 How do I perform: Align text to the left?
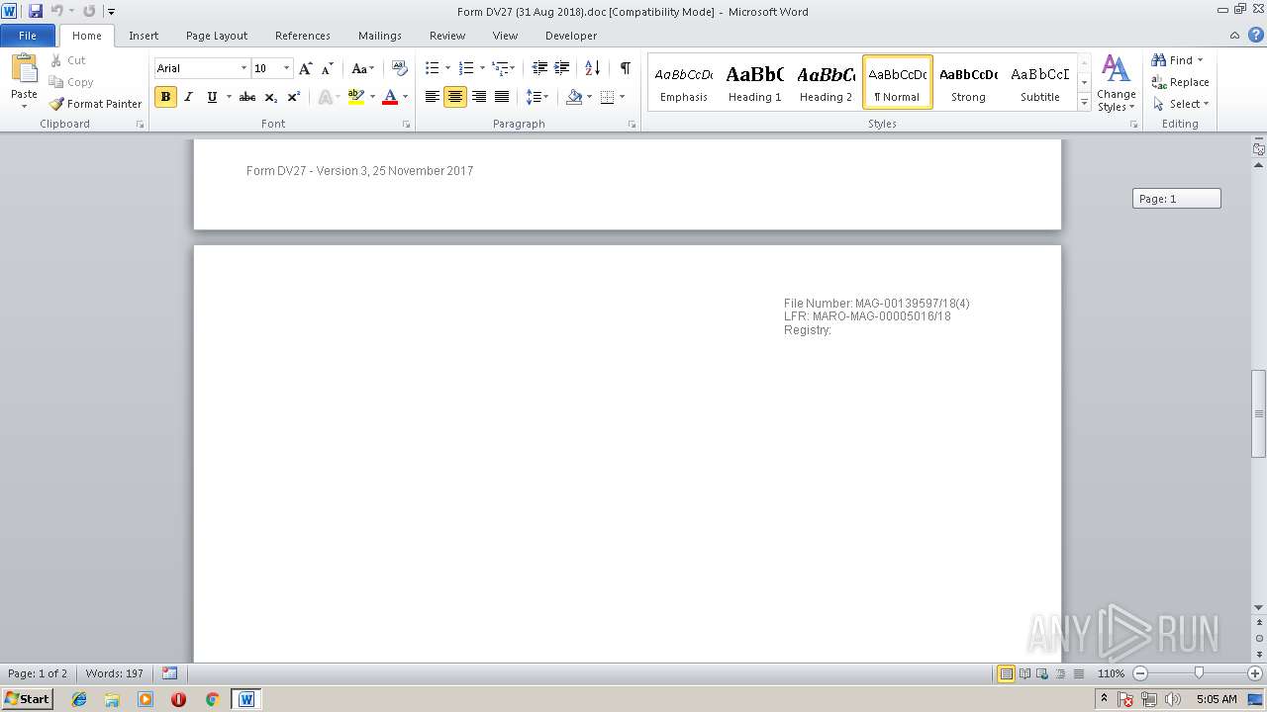433,97
